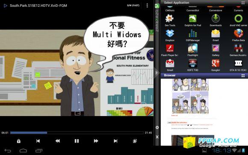Click the 06:01 elapsed time
Screen dimensions: 248x155
pos(5,133)
